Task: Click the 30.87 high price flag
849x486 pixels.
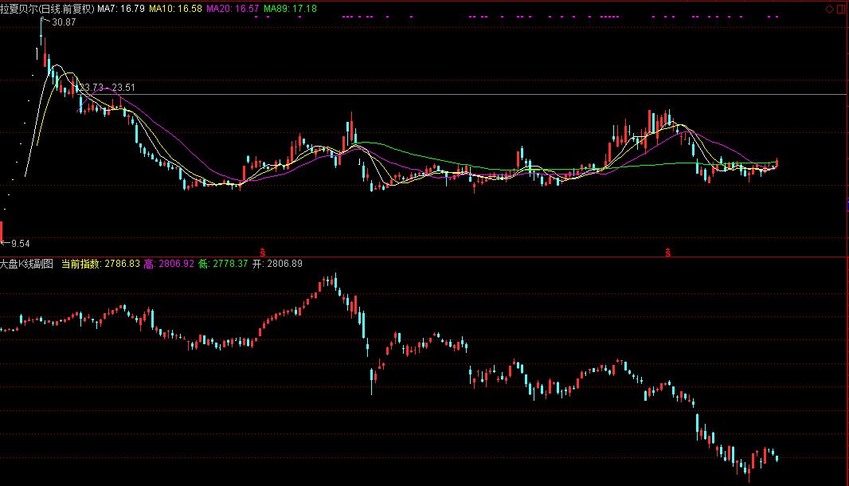Action: click(64, 23)
